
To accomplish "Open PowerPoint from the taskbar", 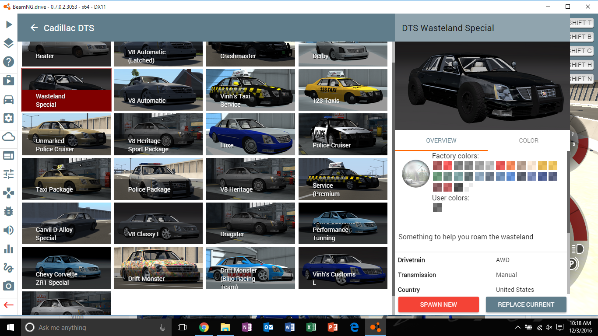I will point(332,327).
